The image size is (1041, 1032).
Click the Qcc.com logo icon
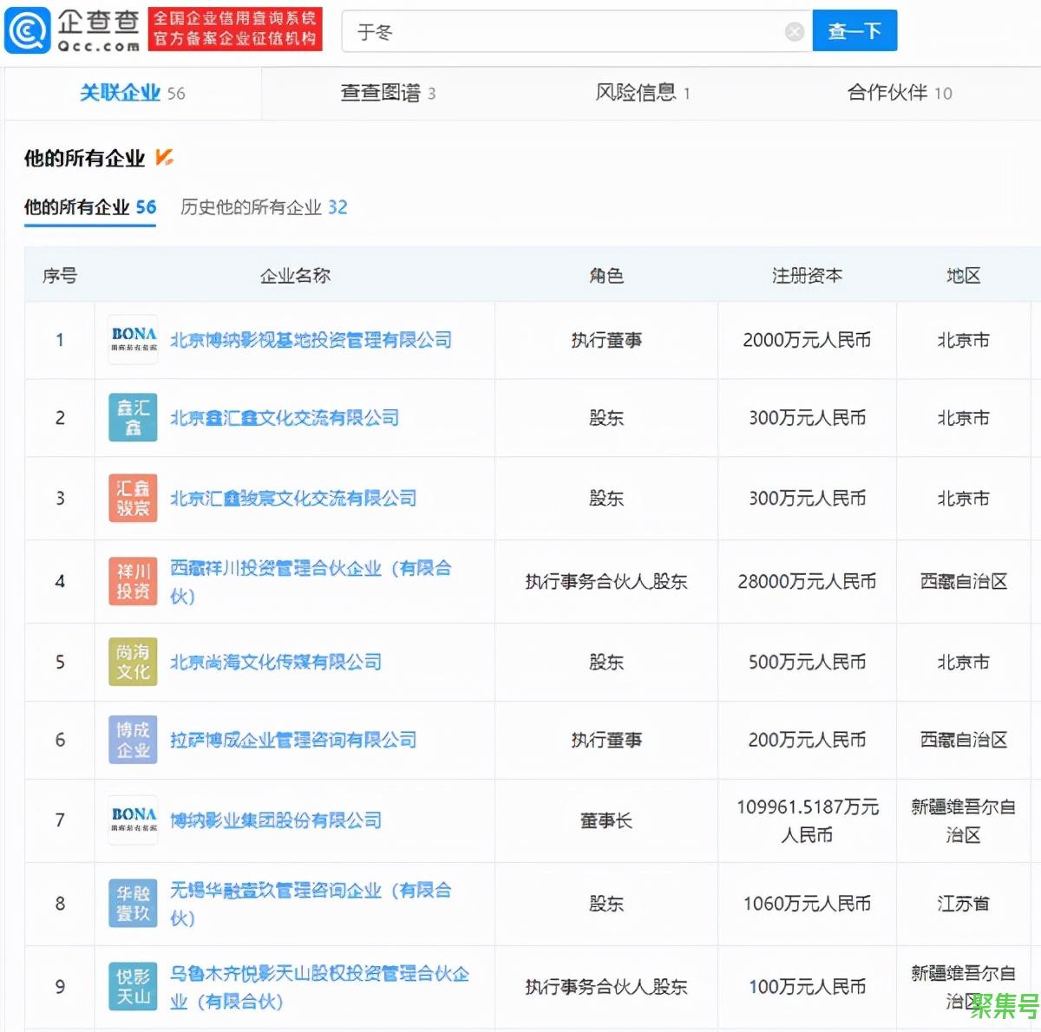(28, 30)
